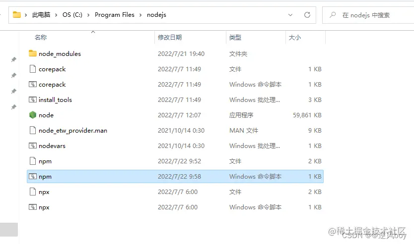Viewport: 414px width, 244px height.
Task: Select the 此电脑 breadcrumb
Action: click(x=41, y=15)
